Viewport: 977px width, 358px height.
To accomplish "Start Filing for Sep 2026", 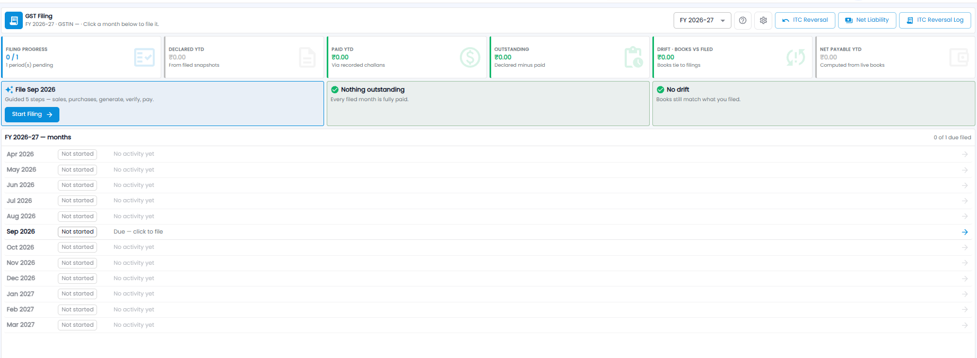I will 32,114.
